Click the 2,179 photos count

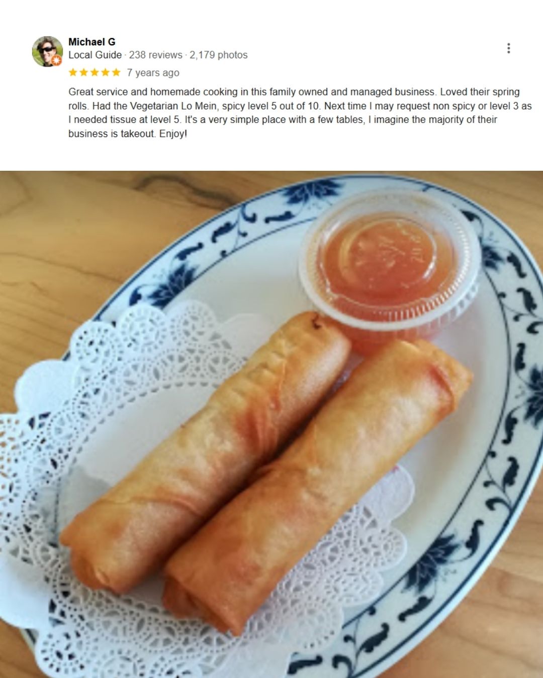(219, 55)
